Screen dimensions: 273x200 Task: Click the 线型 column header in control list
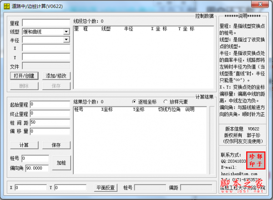click(106, 29)
